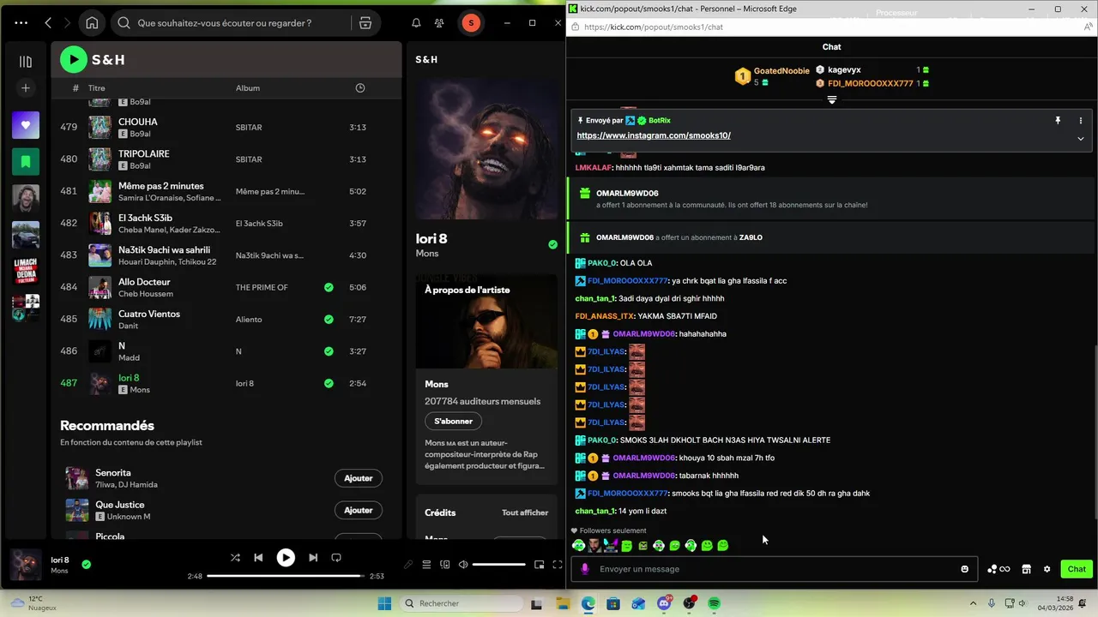Open the pinned message three-dots menu
The height and width of the screenshot is (617, 1098).
1080,121
